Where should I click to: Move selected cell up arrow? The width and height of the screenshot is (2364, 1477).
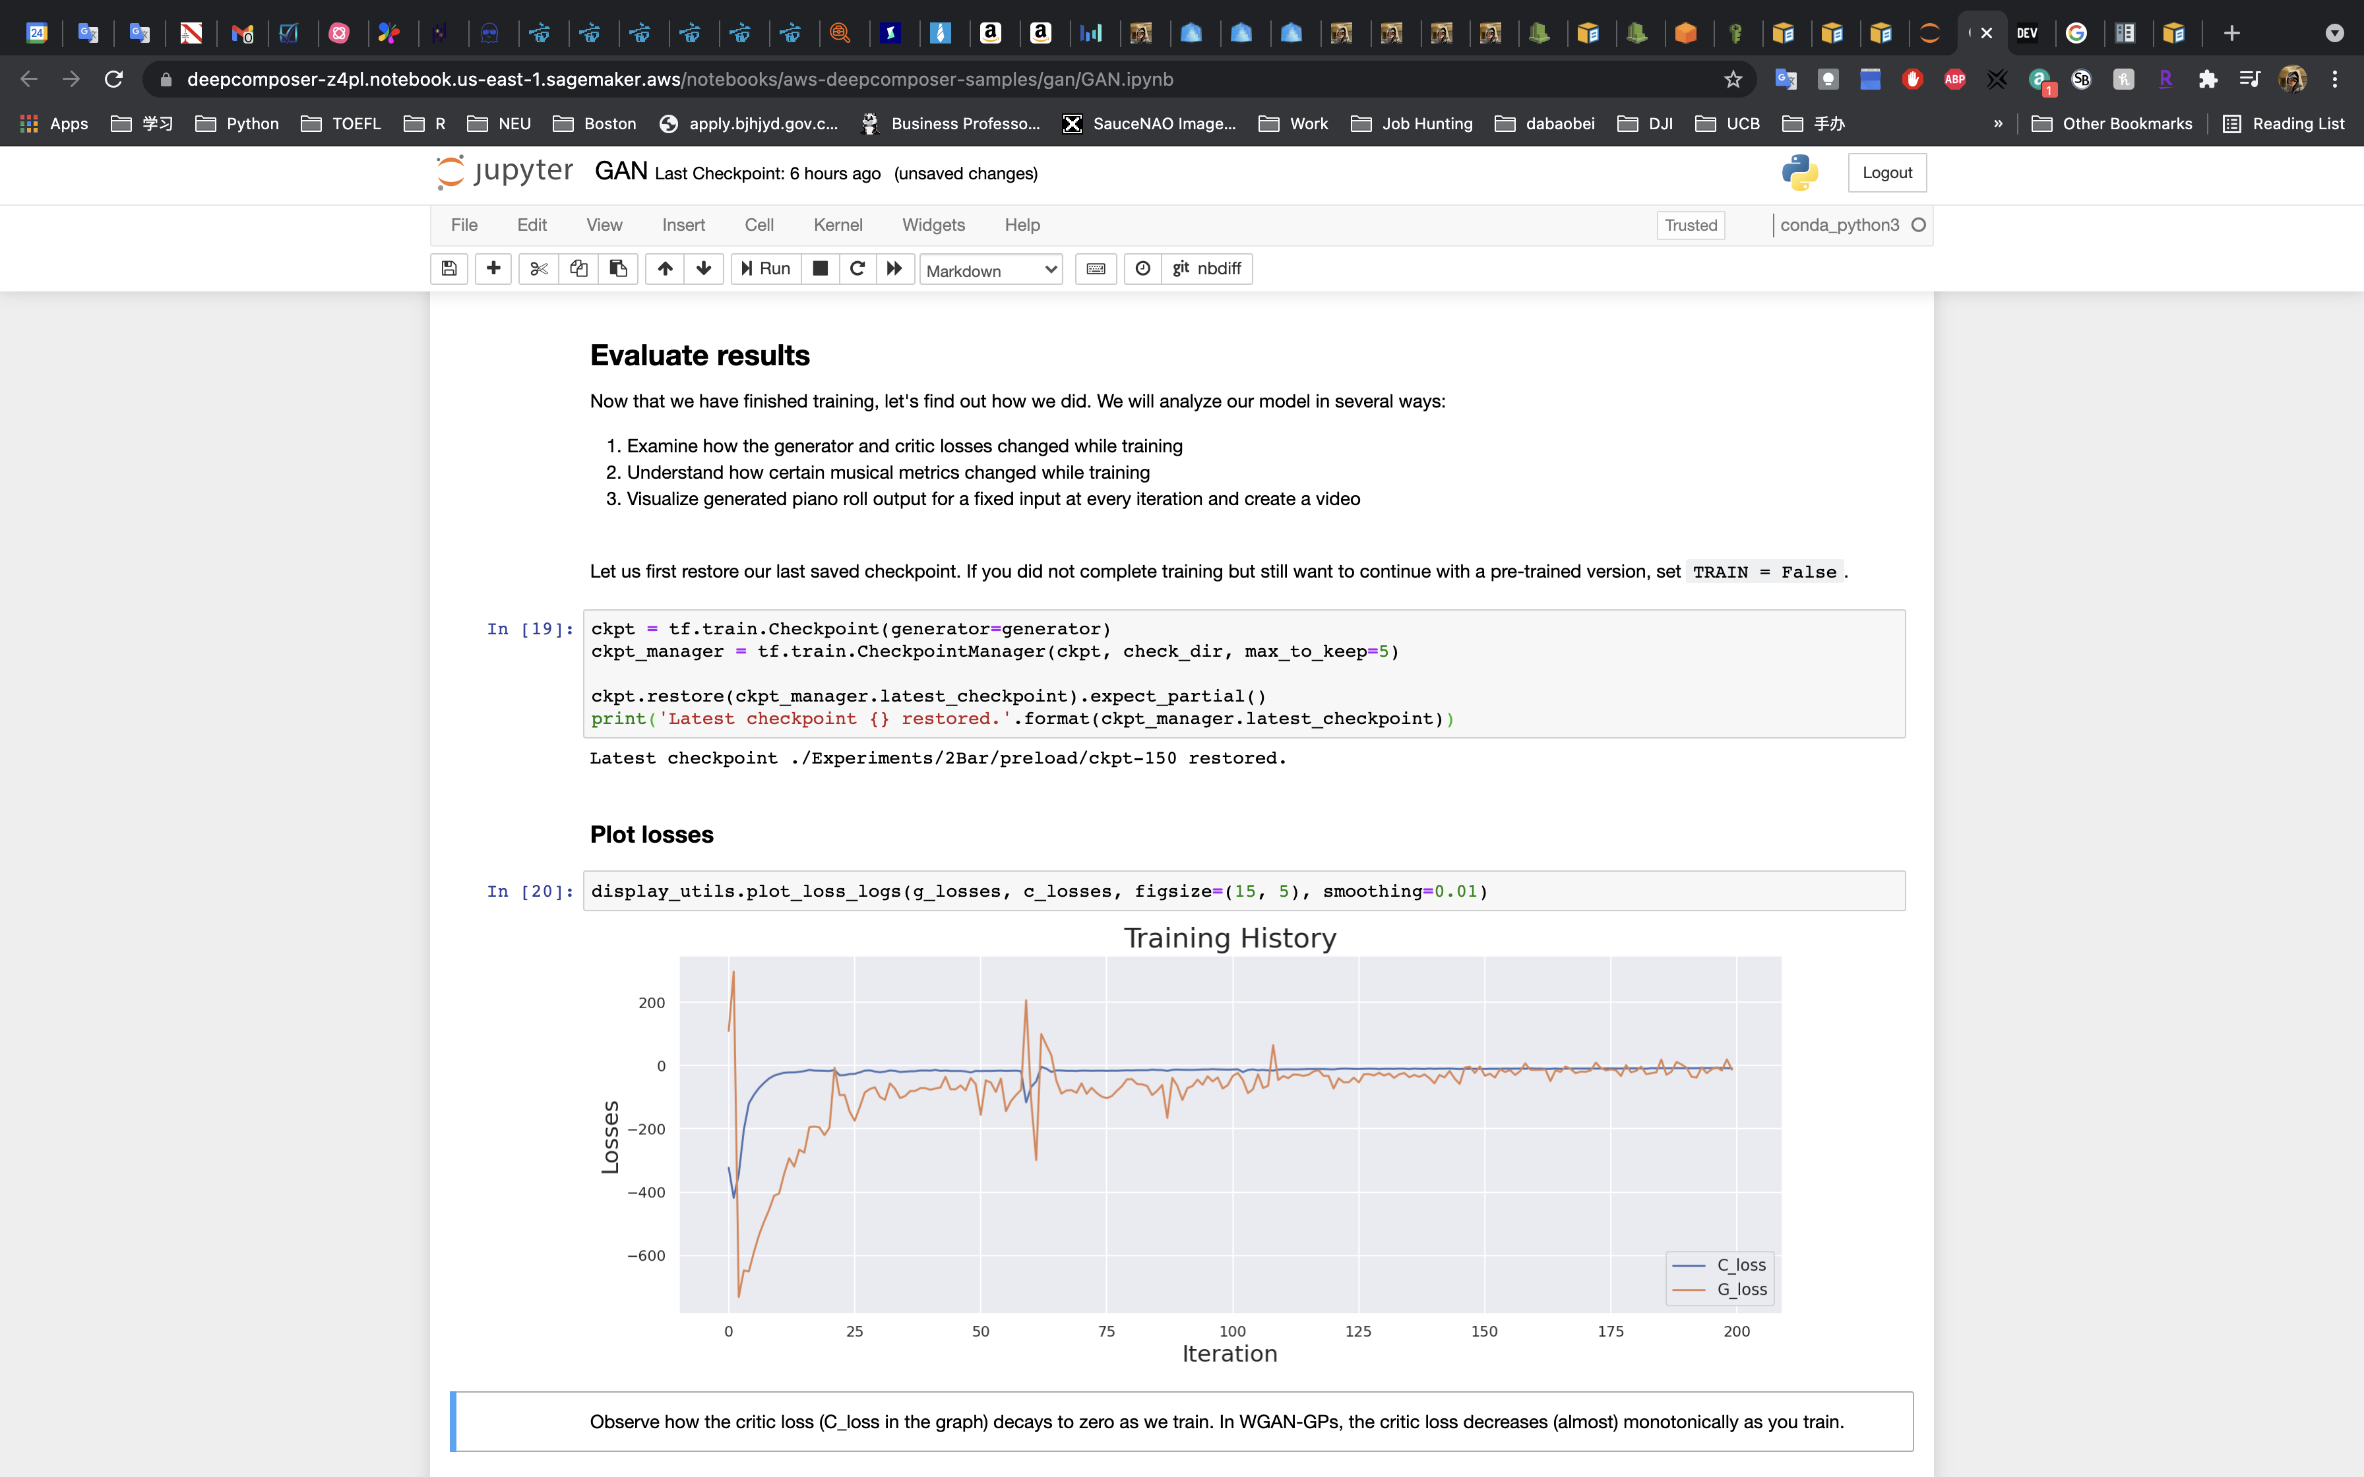pyautogui.click(x=666, y=268)
